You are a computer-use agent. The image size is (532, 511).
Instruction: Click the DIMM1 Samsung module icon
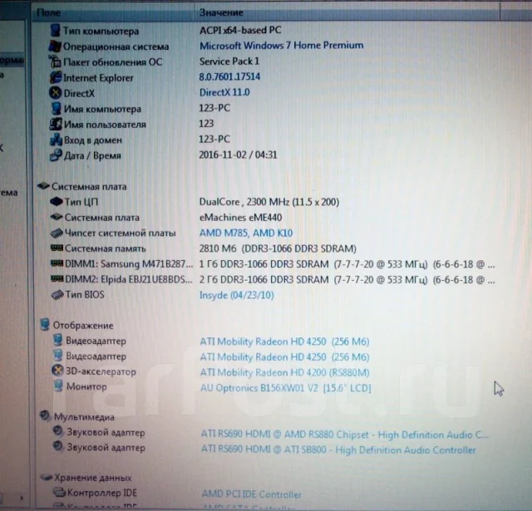(x=57, y=263)
